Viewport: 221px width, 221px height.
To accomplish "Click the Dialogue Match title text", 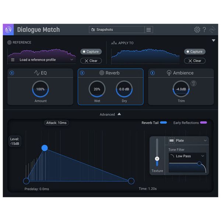I will (x=38, y=30).
